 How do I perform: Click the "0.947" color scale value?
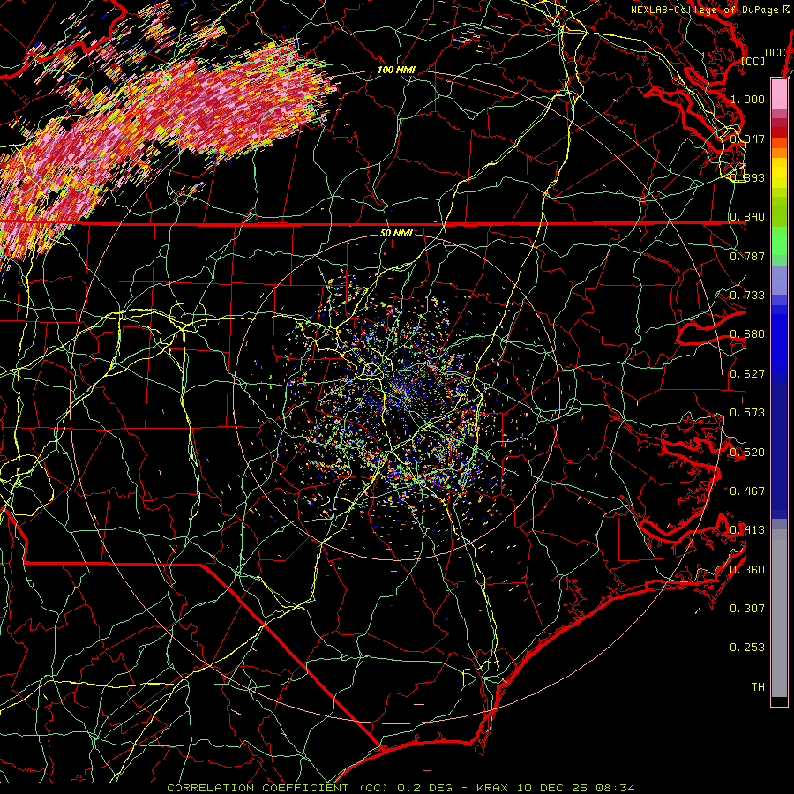click(x=747, y=139)
